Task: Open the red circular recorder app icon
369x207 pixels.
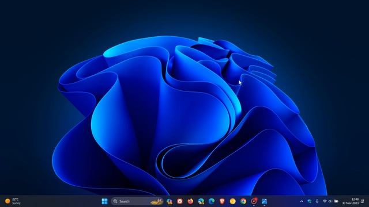Action: click(x=254, y=201)
